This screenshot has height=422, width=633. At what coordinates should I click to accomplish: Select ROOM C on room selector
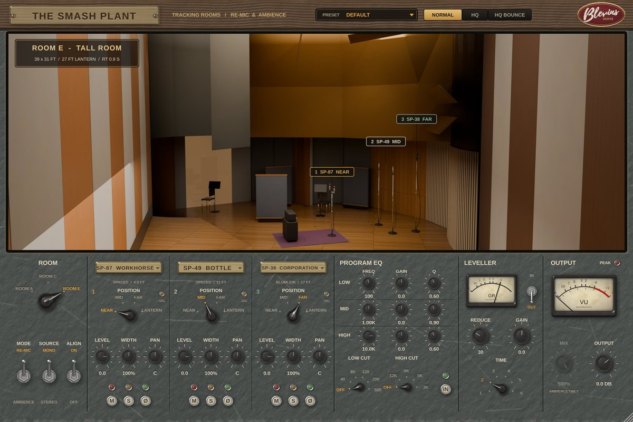click(48, 276)
